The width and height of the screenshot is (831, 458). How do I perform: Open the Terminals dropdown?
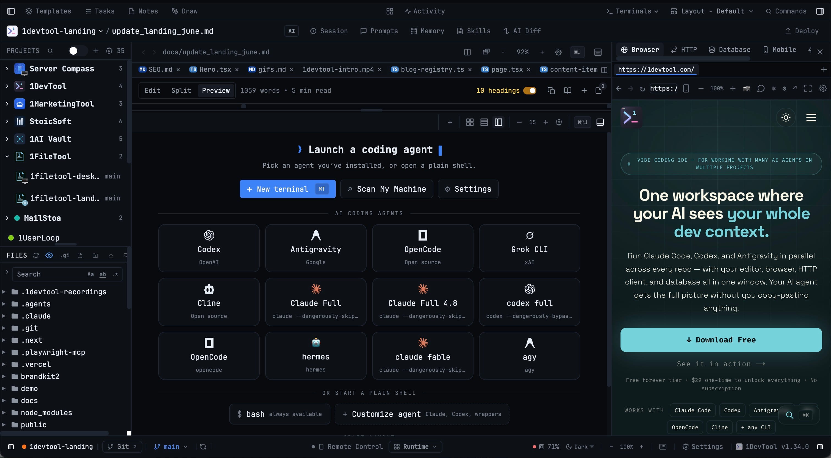[632, 11]
